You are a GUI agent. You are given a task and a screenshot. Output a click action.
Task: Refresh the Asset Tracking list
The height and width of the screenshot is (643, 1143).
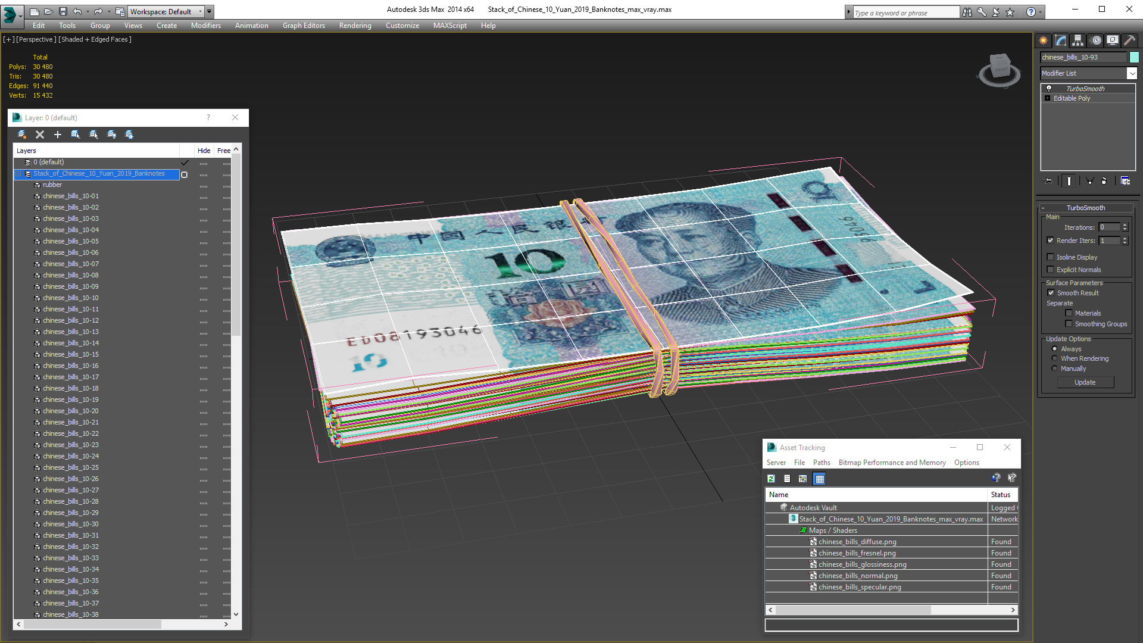[x=771, y=479]
